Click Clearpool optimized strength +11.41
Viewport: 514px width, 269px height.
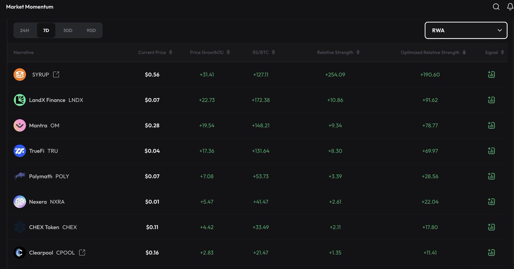pyautogui.click(x=430, y=253)
